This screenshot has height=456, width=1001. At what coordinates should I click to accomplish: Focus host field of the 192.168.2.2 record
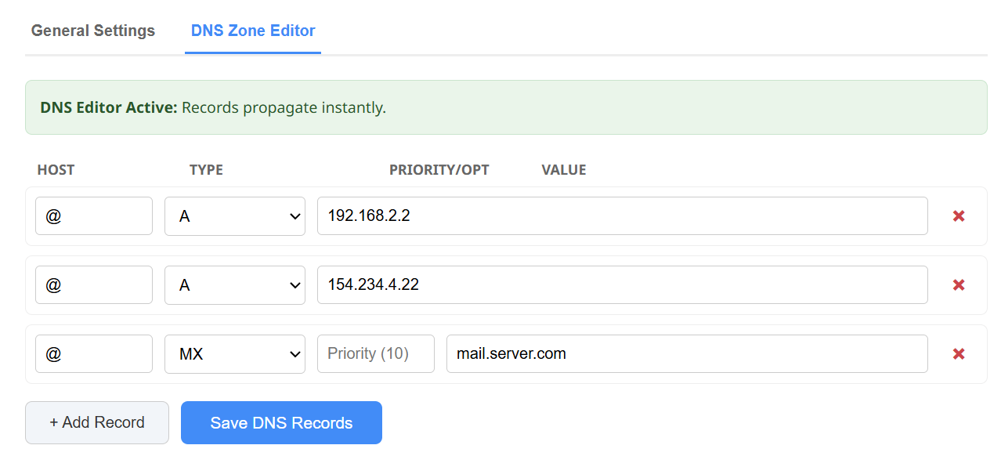coord(94,216)
